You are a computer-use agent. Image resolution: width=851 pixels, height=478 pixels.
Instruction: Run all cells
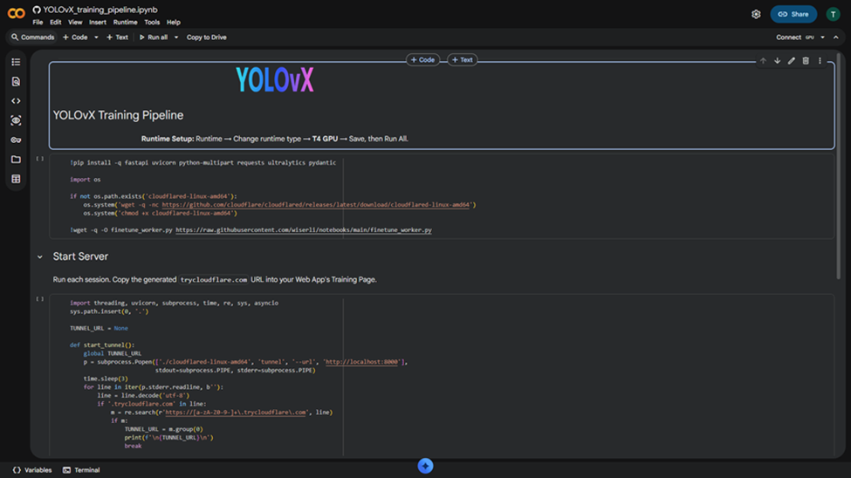(x=154, y=38)
